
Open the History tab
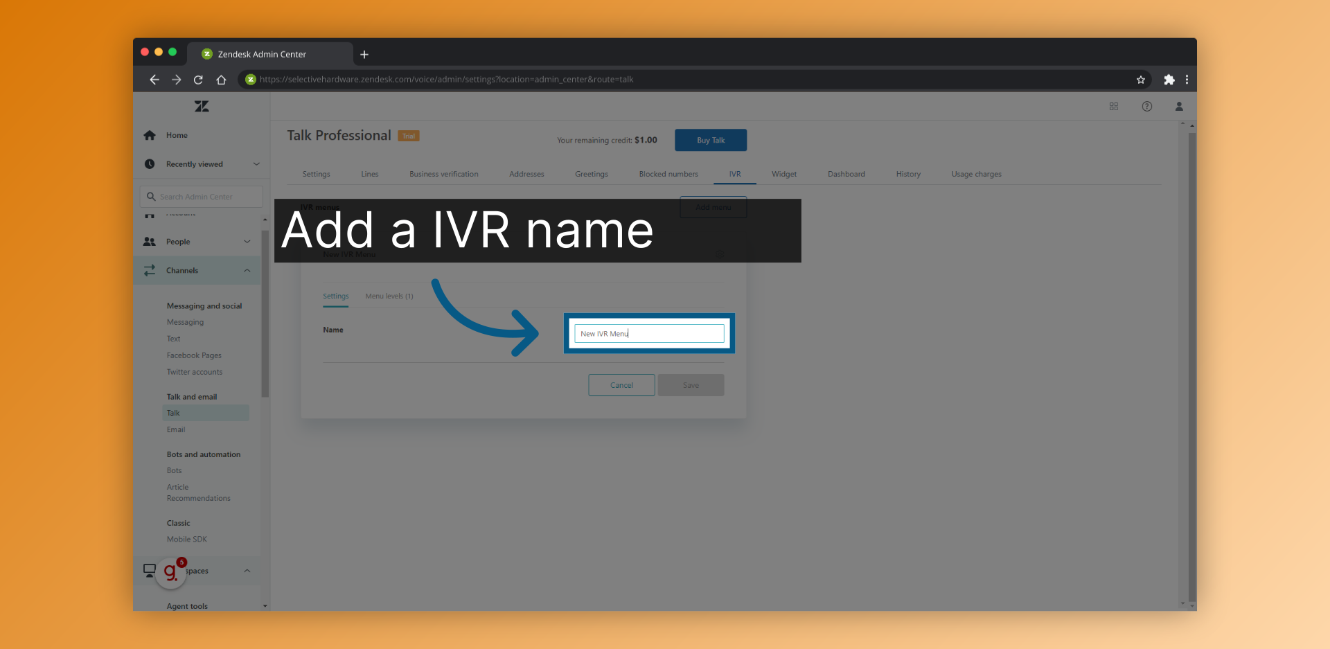coord(908,174)
